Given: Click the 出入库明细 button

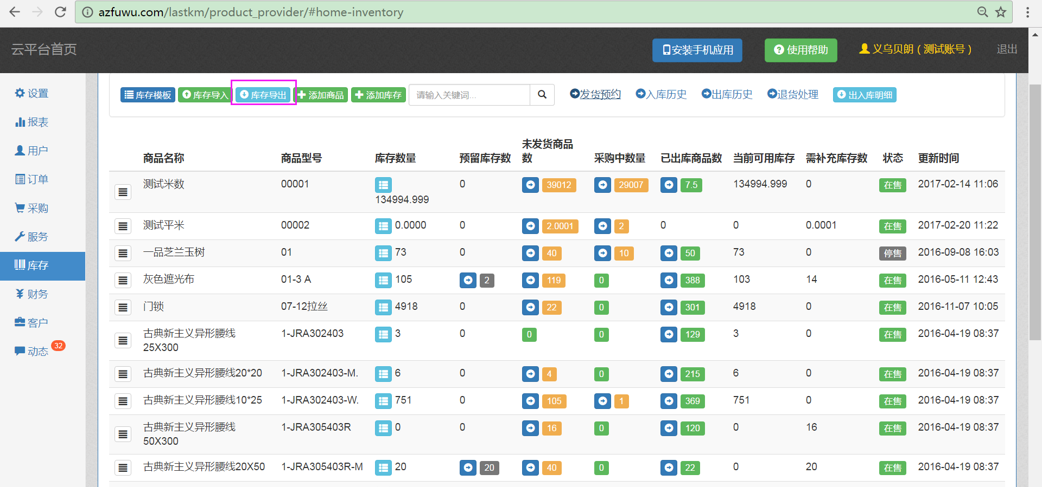Looking at the screenshot, I should pos(865,95).
